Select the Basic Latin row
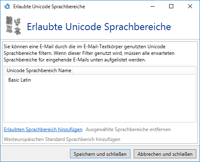This screenshot has height=162, width=200. [100, 80]
